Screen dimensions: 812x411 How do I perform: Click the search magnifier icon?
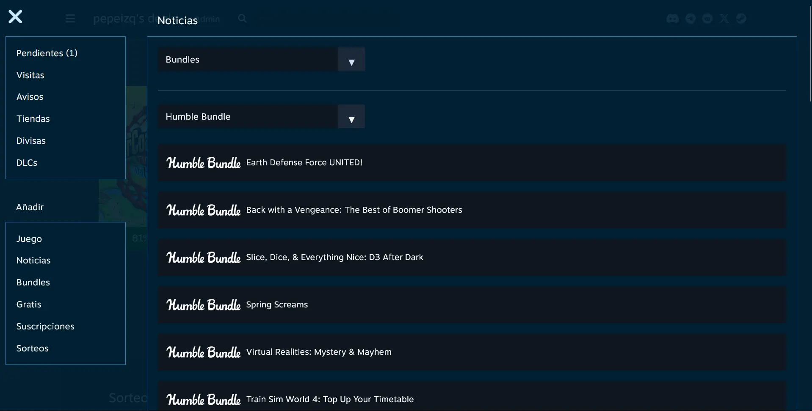(242, 19)
